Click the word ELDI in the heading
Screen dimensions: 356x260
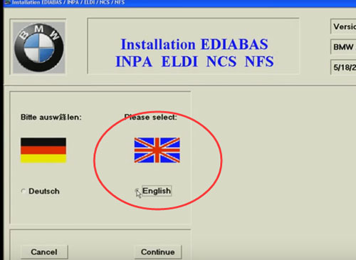[x=179, y=62]
